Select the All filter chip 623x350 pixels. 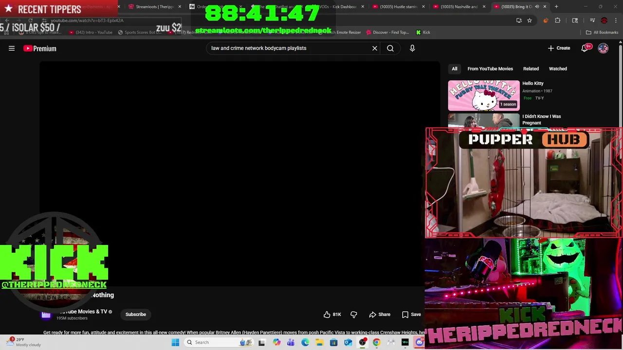tap(454, 69)
